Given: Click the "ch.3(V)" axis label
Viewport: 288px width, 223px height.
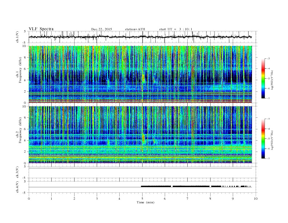Looking at the screenshot, I should click(x=17, y=172).
